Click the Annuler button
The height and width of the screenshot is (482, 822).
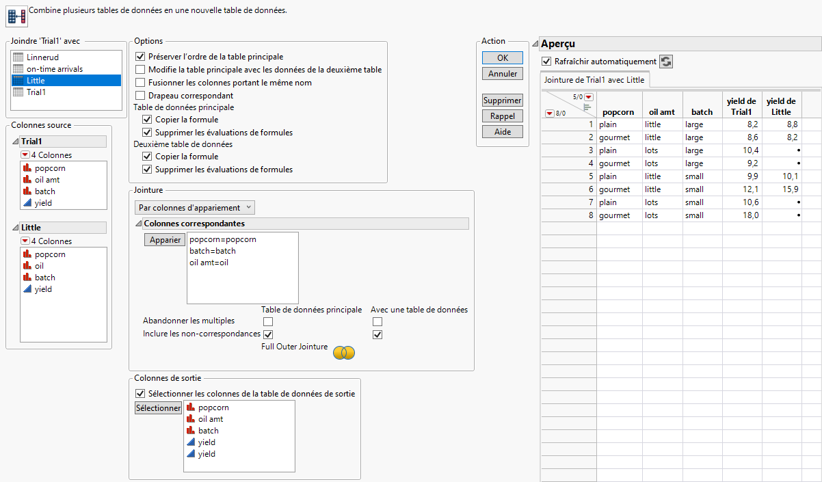503,74
